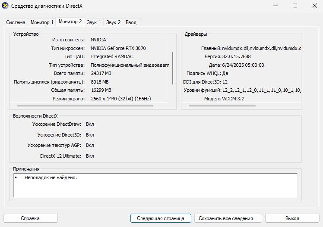The width and height of the screenshot is (323, 227).
Task: Click the screen mode value 2560 x 1440
Action: point(121,99)
